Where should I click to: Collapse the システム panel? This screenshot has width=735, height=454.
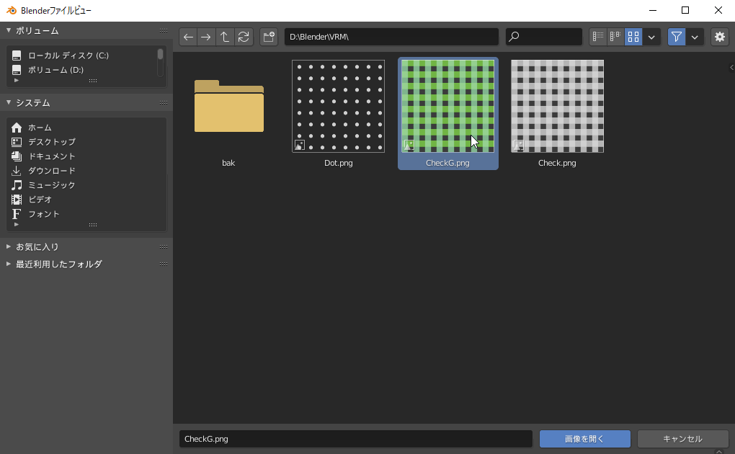click(9, 102)
